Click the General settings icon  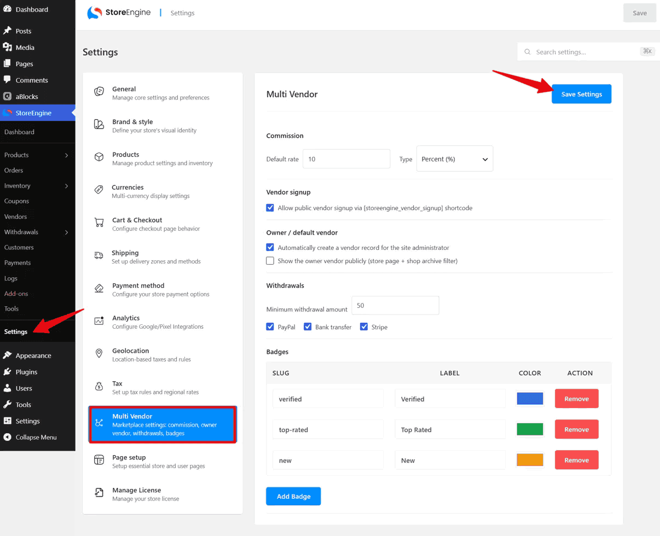pos(99,91)
